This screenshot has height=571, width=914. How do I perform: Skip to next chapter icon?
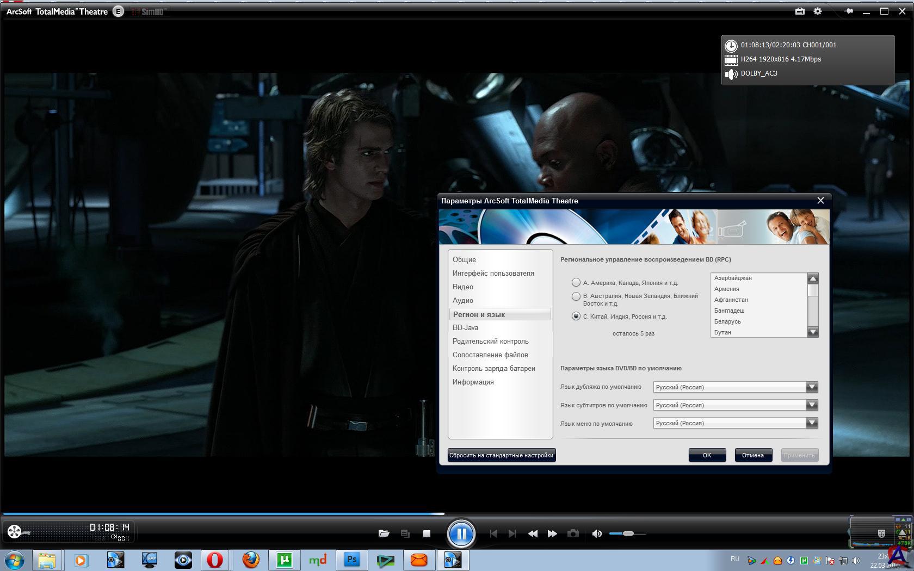511,533
